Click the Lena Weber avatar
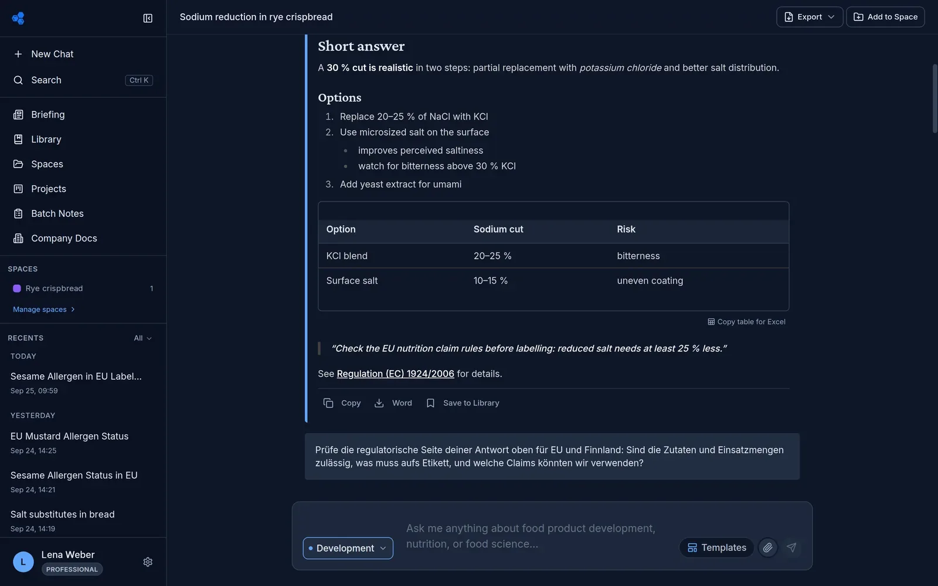This screenshot has height=586, width=938. pos(23,562)
